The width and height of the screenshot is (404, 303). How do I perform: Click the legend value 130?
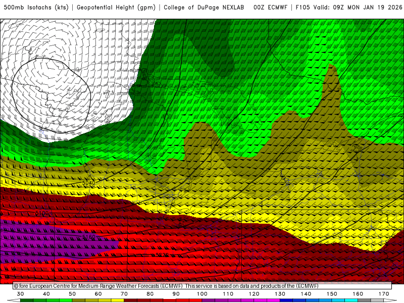(x=280, y=294)
